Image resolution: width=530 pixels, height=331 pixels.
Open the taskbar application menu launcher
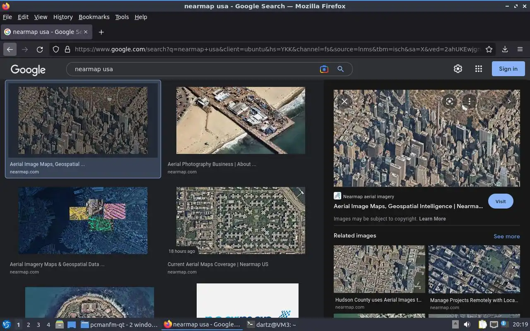pos(7,325)
